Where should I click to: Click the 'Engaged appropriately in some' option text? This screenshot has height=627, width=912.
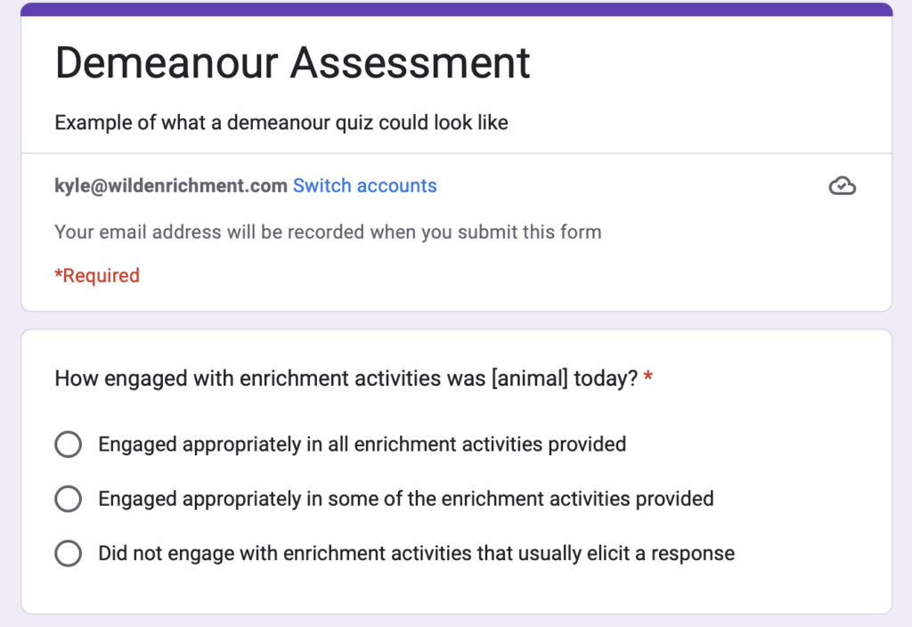[406, 499]
